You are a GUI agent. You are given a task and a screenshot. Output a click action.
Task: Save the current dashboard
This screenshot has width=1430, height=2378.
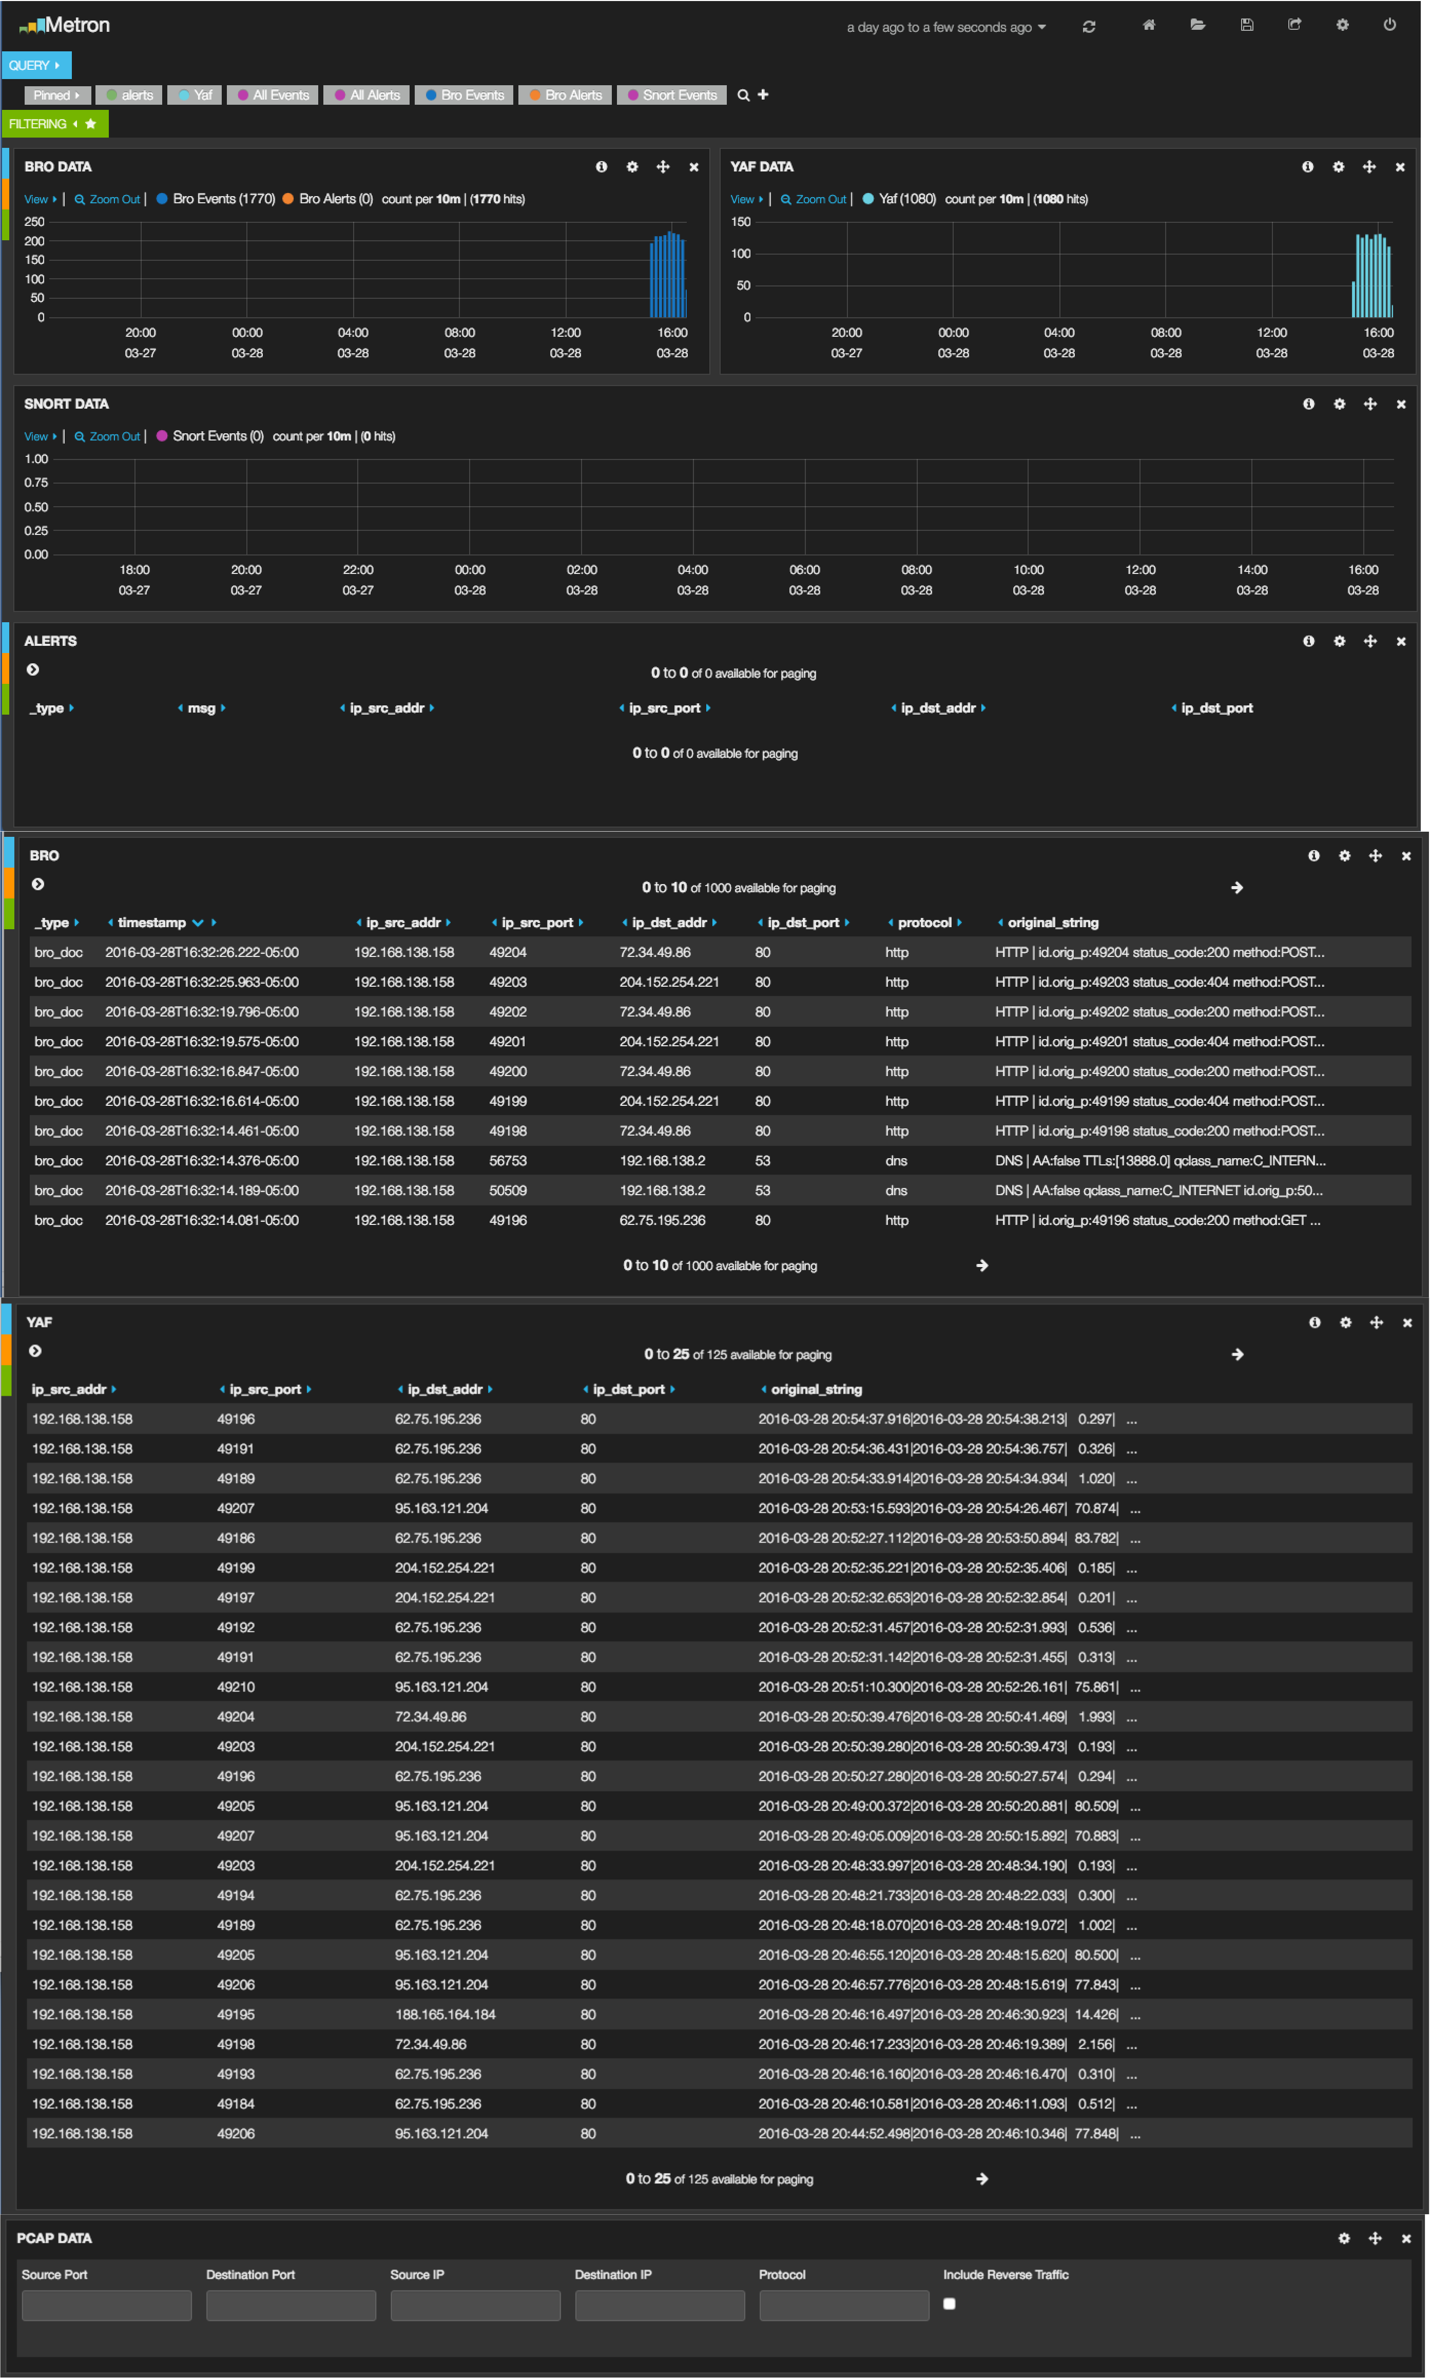[1246, 26]
